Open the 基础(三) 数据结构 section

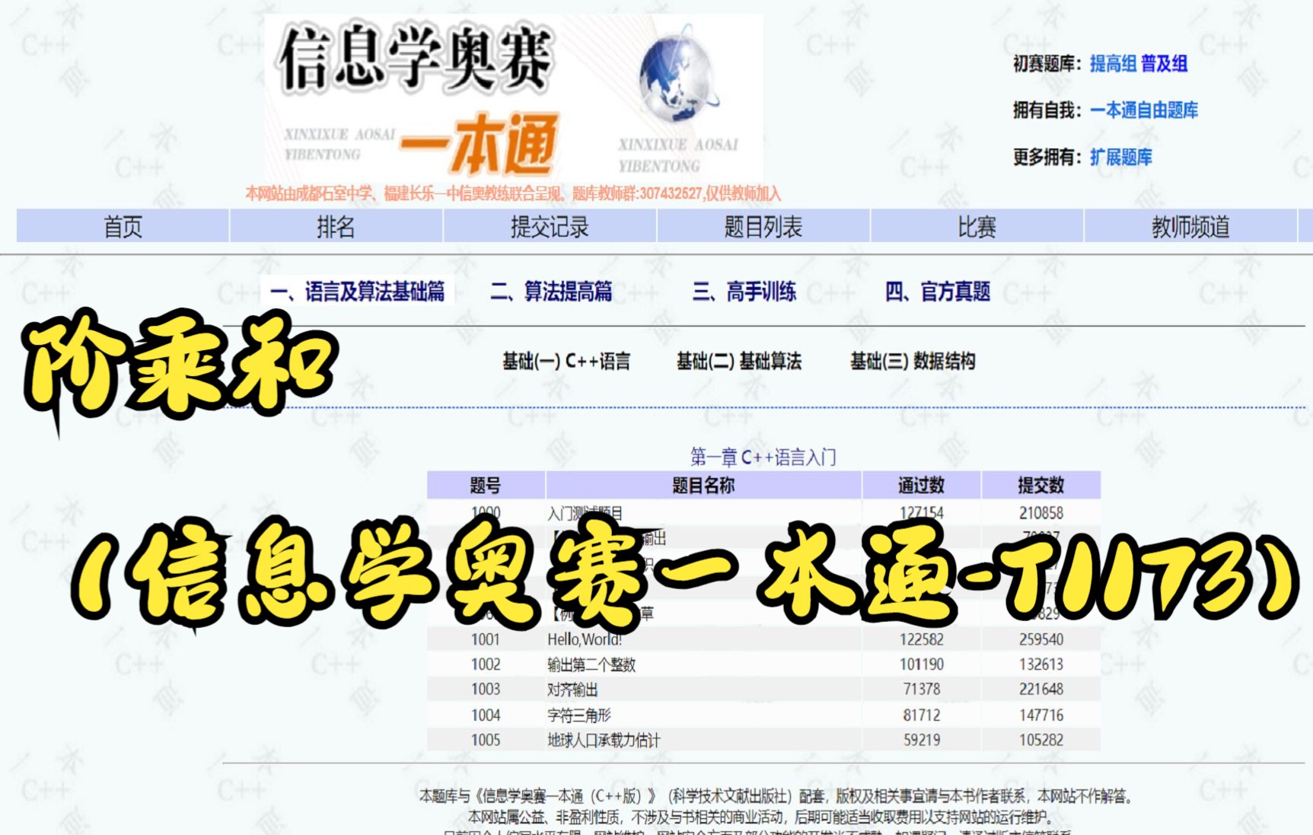point(913,362)
